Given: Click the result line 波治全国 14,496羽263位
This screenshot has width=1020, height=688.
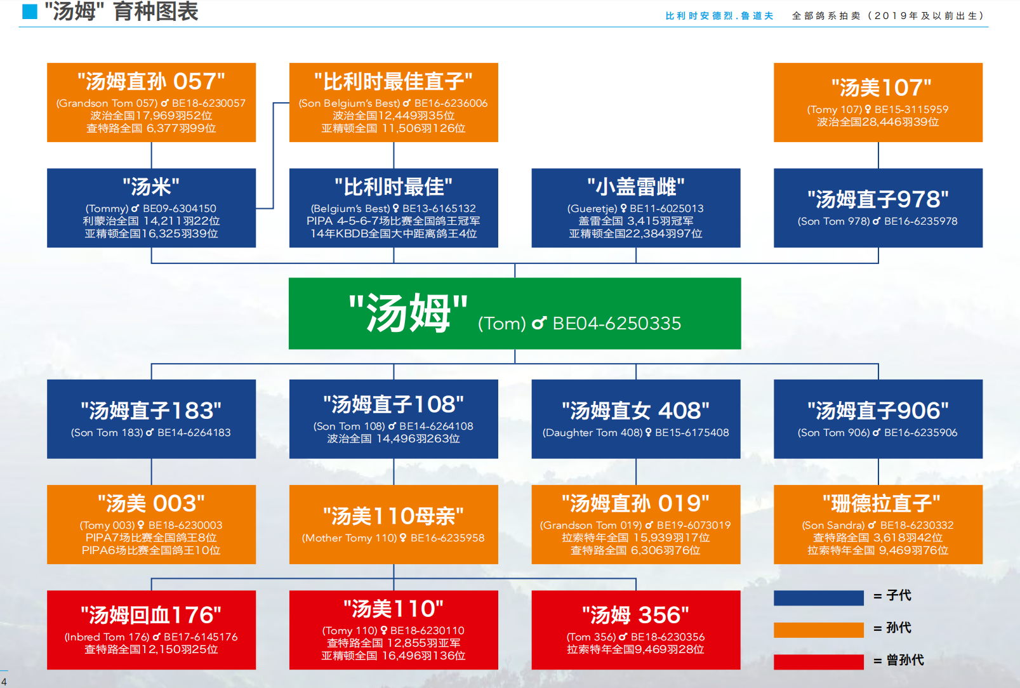Looking at the screenshot, I should [x=394, y=439].
